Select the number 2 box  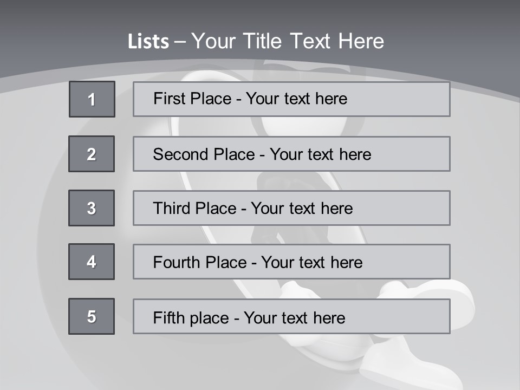coord(92,154)
